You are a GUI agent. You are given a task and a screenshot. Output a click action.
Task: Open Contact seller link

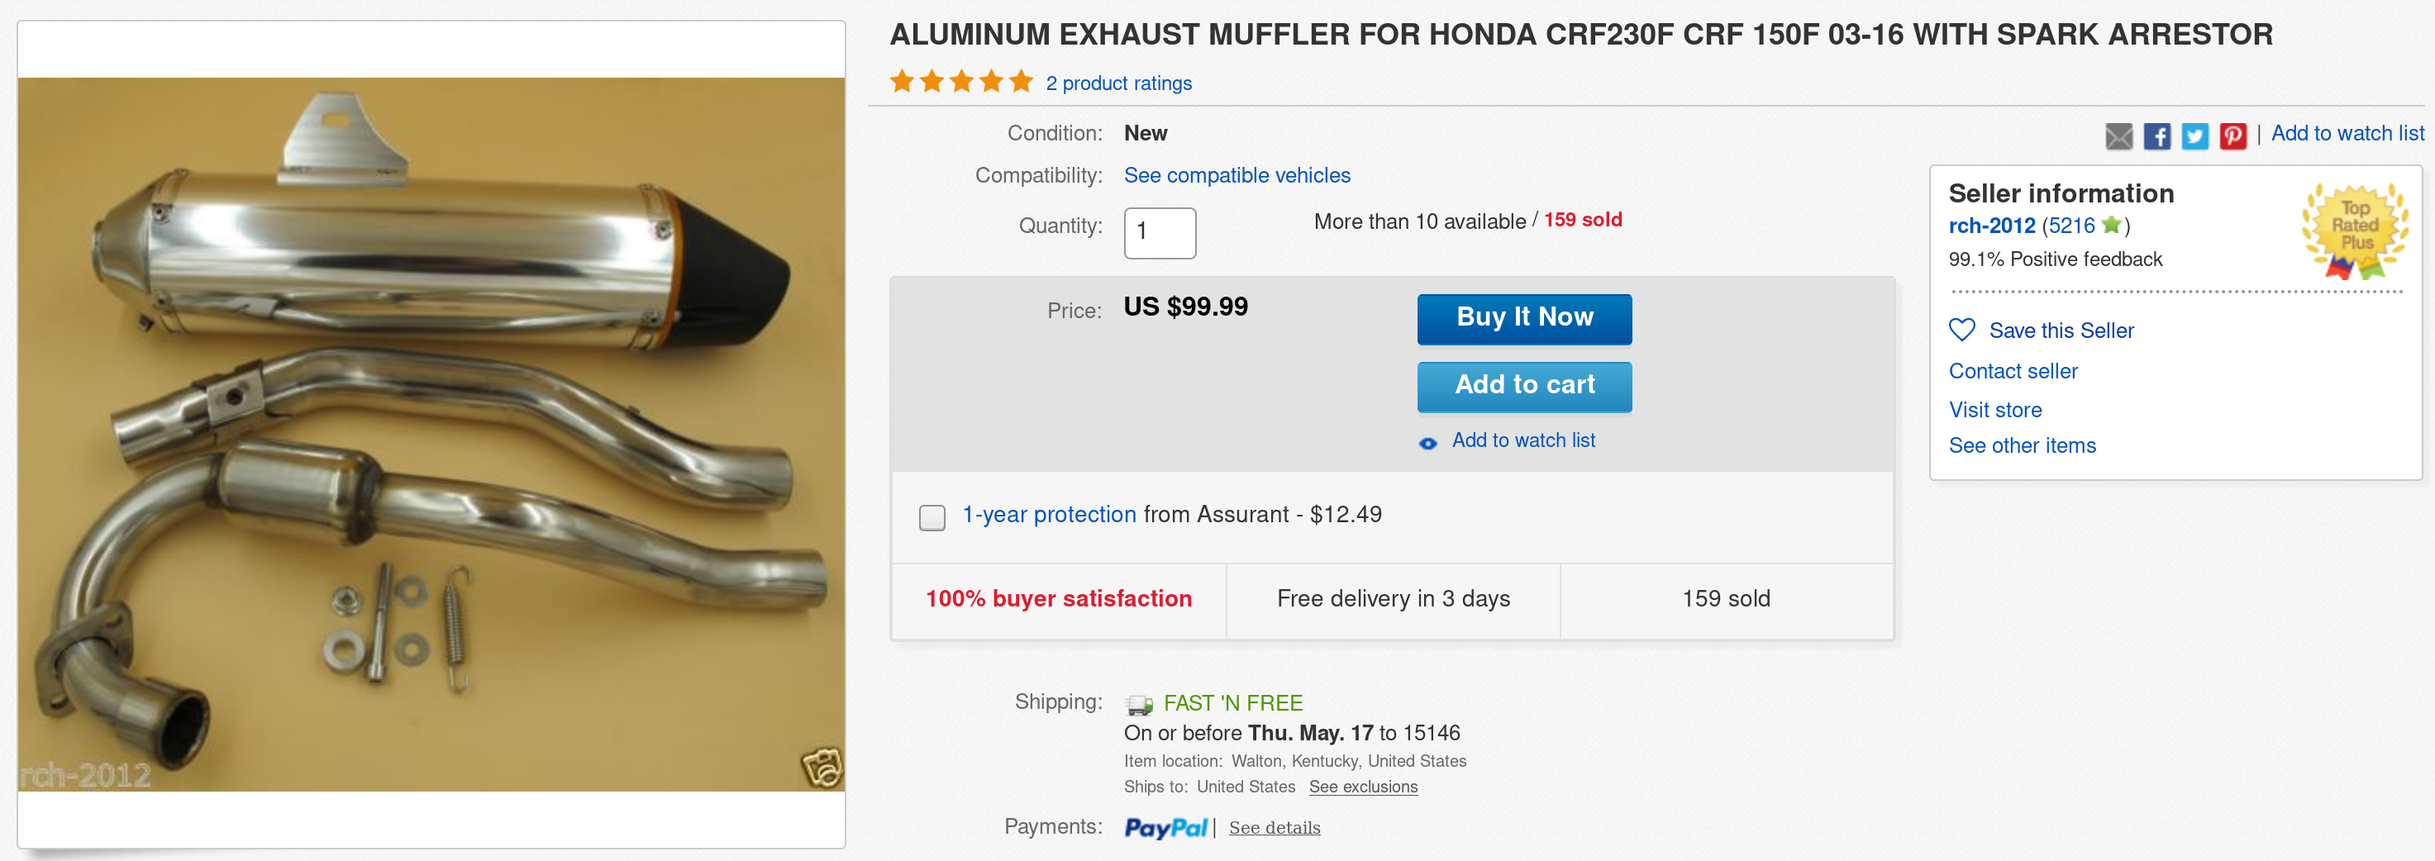[x=2013, y=372]
